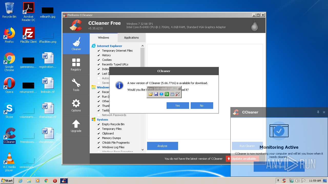
Task: Show hidden system tray icons
Action: [278, 181]
